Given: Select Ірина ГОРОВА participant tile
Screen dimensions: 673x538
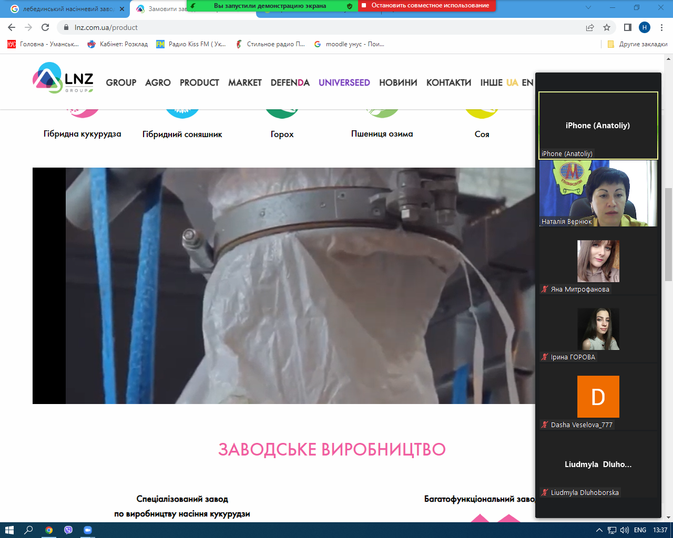Looking at the screenshot, I should (598, 329).
